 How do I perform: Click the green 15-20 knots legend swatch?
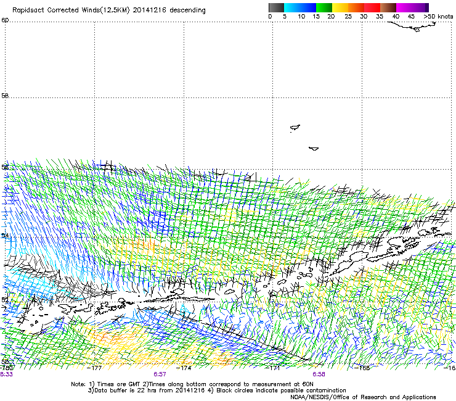click(x=324, y=7)
